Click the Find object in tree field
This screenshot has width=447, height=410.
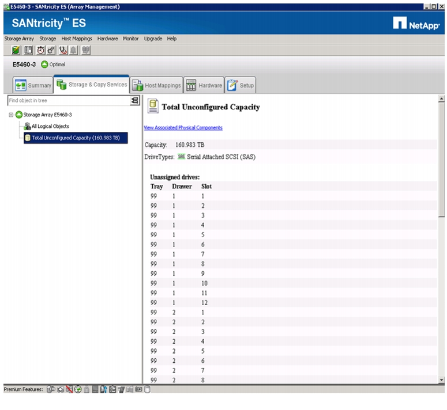tap(69, 100)
